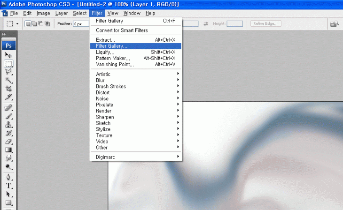Open the File menu
The height and width of the screenshot is (210, 343).
14,13
